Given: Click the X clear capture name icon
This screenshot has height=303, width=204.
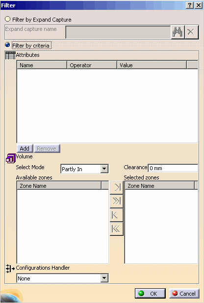Looking at the screenshot, I should click(191, 32).
